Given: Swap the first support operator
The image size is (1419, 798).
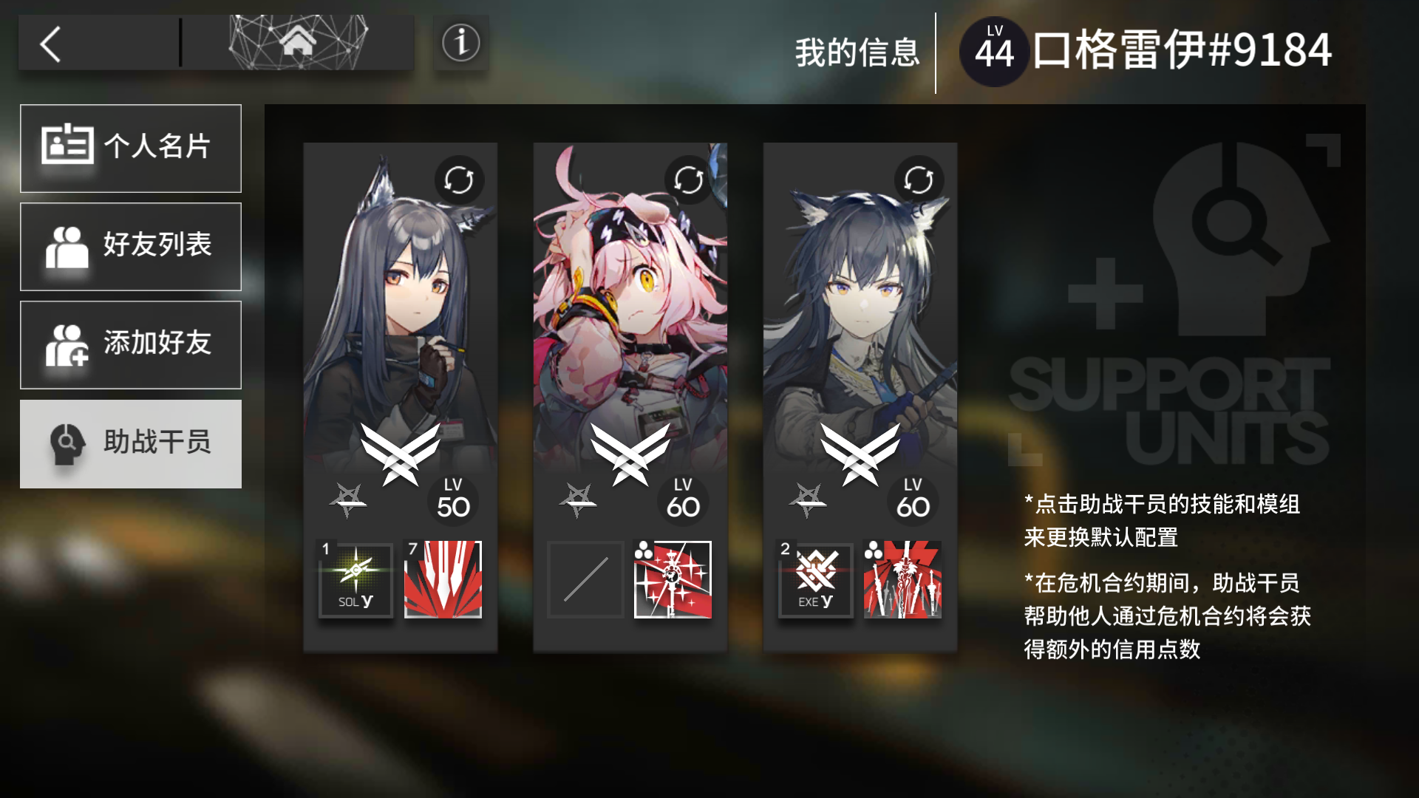Looking at the screenshot, I should point(459,180).
